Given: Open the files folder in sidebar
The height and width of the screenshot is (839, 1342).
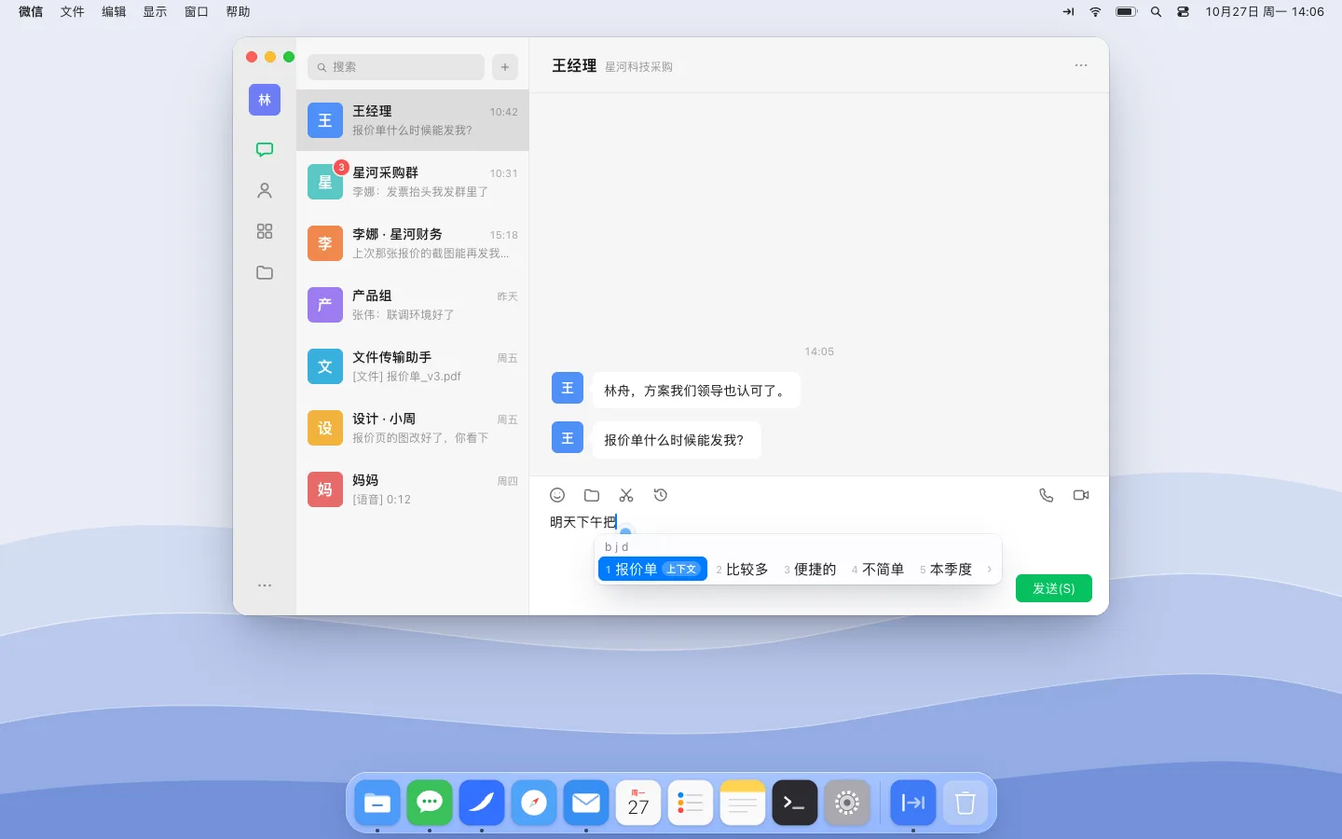Looking at the screenshot, I should tap(265, 272).
